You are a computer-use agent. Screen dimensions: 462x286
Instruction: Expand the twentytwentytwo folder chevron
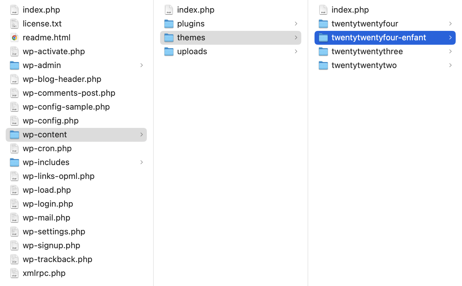click(x=450, y=65)
